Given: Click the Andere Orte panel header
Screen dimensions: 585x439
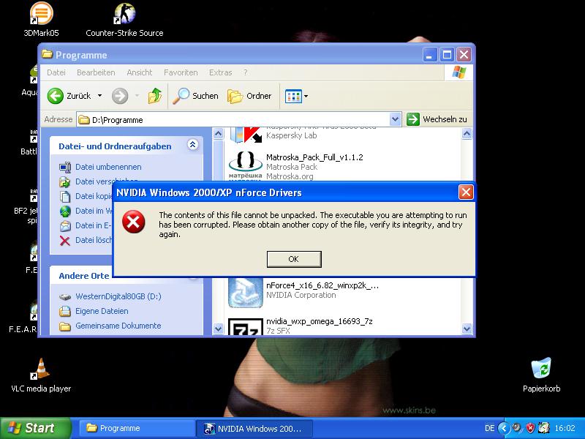Looking at the screenshot, I should (x=84, y=276).
